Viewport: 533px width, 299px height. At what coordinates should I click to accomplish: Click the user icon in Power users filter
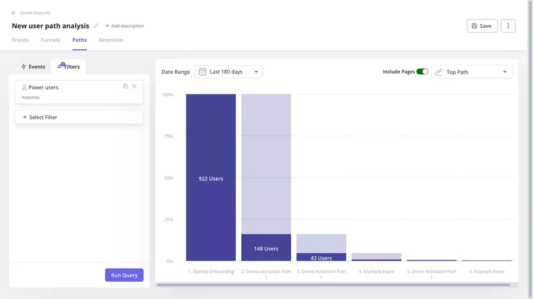25,87
